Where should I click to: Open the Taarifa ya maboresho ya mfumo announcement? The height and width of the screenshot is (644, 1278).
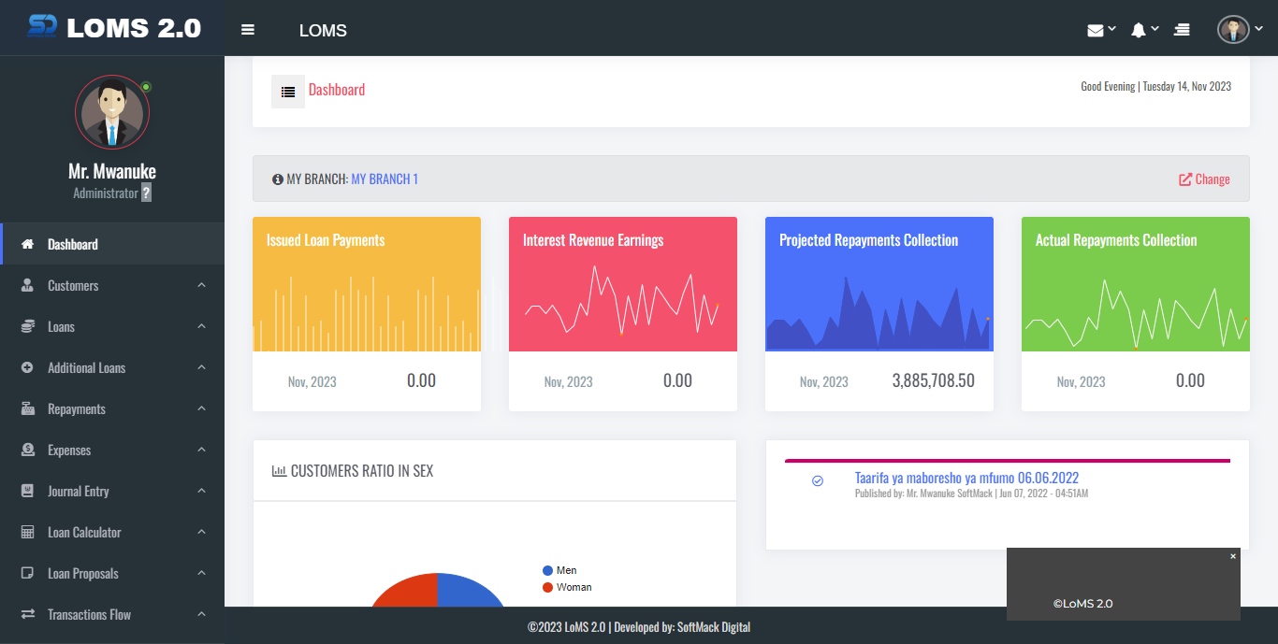pos(966,478)
